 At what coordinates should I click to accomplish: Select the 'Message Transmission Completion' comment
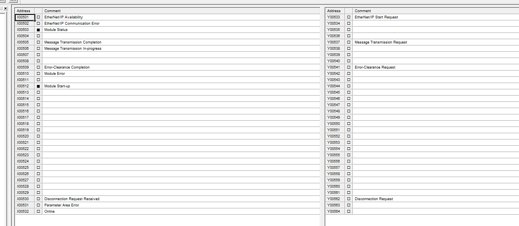(73, 42)
